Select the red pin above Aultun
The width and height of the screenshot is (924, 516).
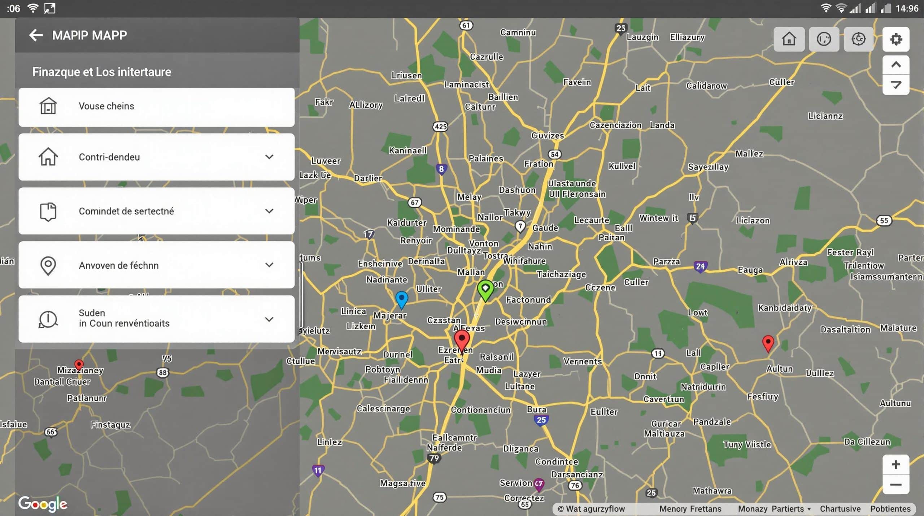point(768,343)
